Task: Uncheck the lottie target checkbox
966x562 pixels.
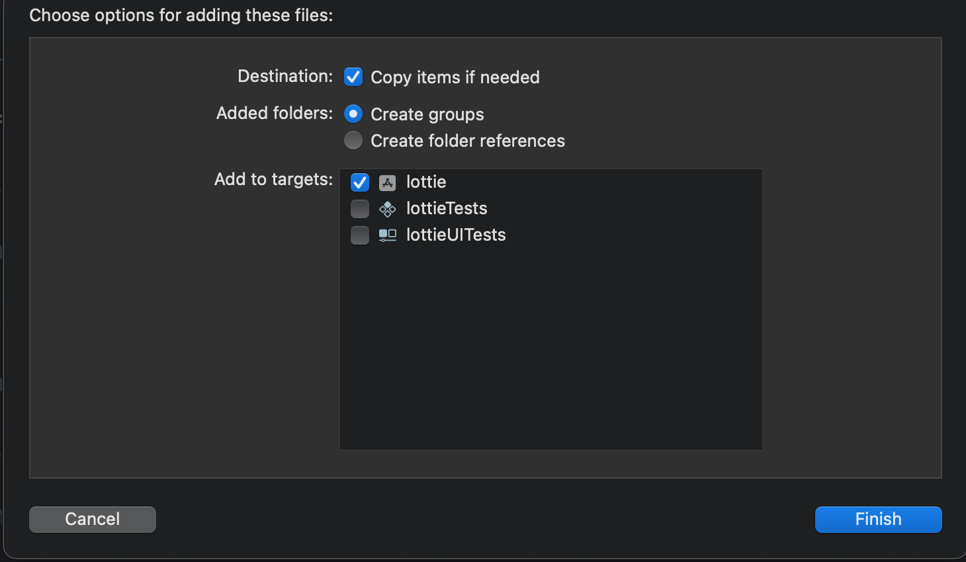Action: coord(360,182)
